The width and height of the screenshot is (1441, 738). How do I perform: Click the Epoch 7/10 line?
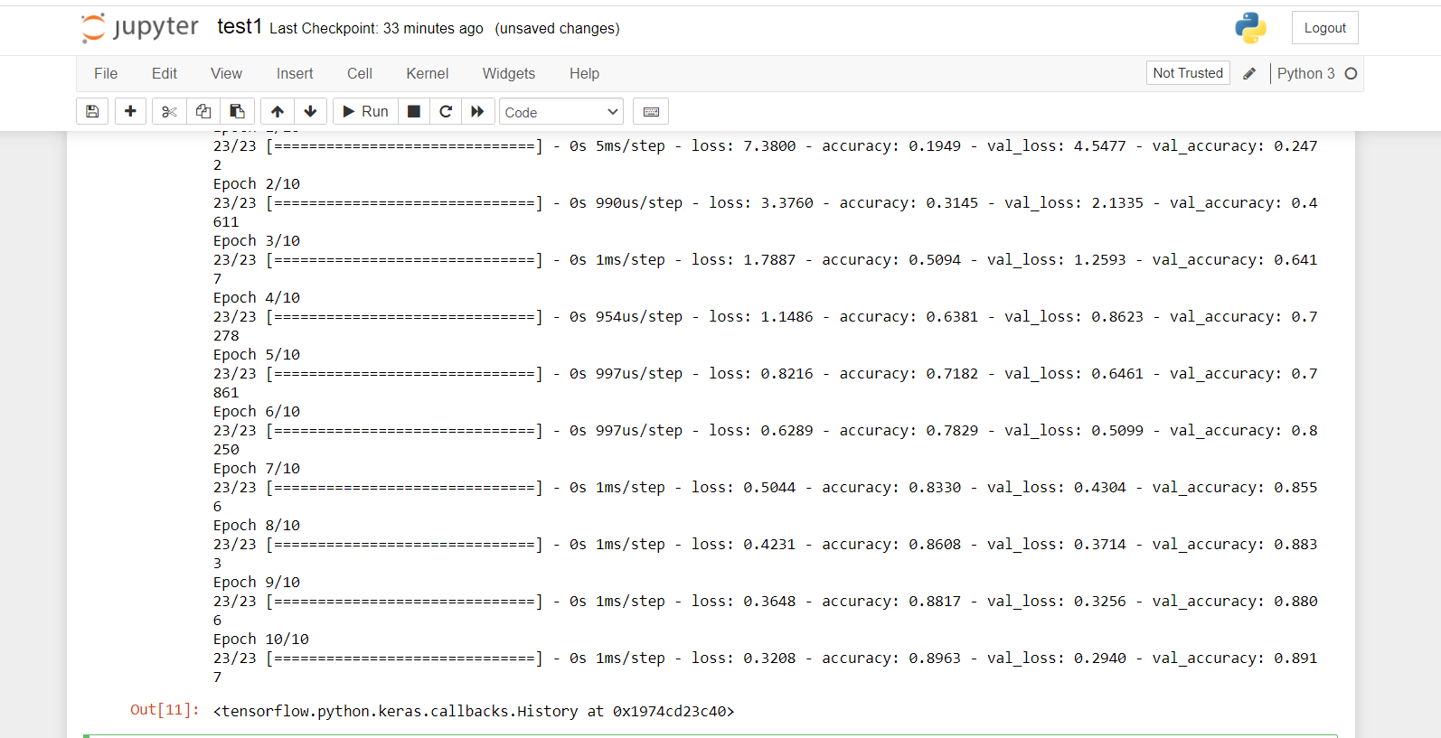[257, 469]
